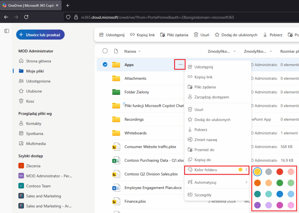Screen dimensions: 299x213
Task: Open MOD Administrator - Per... quick access
Action: pos(45,176)
